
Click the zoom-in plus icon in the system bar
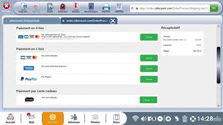[x=168, y=119]
